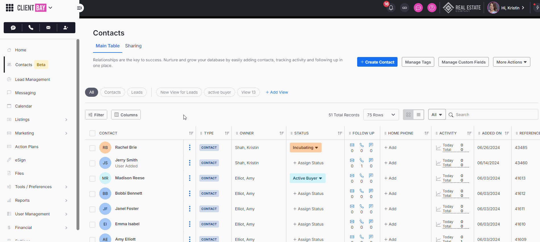Click the Add View link
The height and width of the screenshot is (242, 540).
(x=277, y=92)
